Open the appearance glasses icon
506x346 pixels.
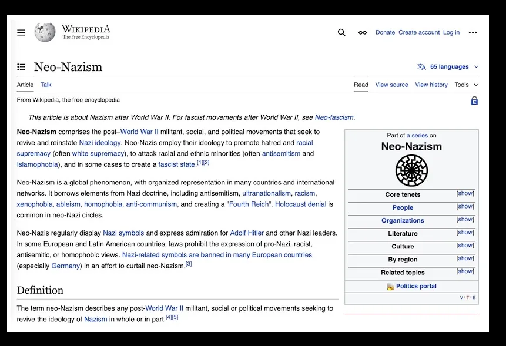(363, 32)
